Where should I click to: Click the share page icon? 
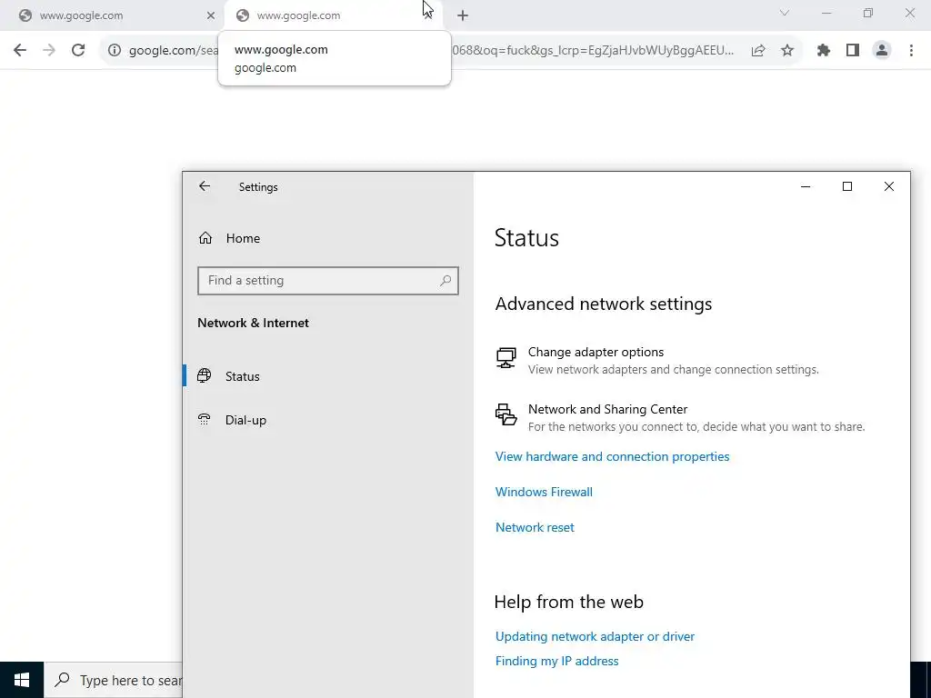758,51
